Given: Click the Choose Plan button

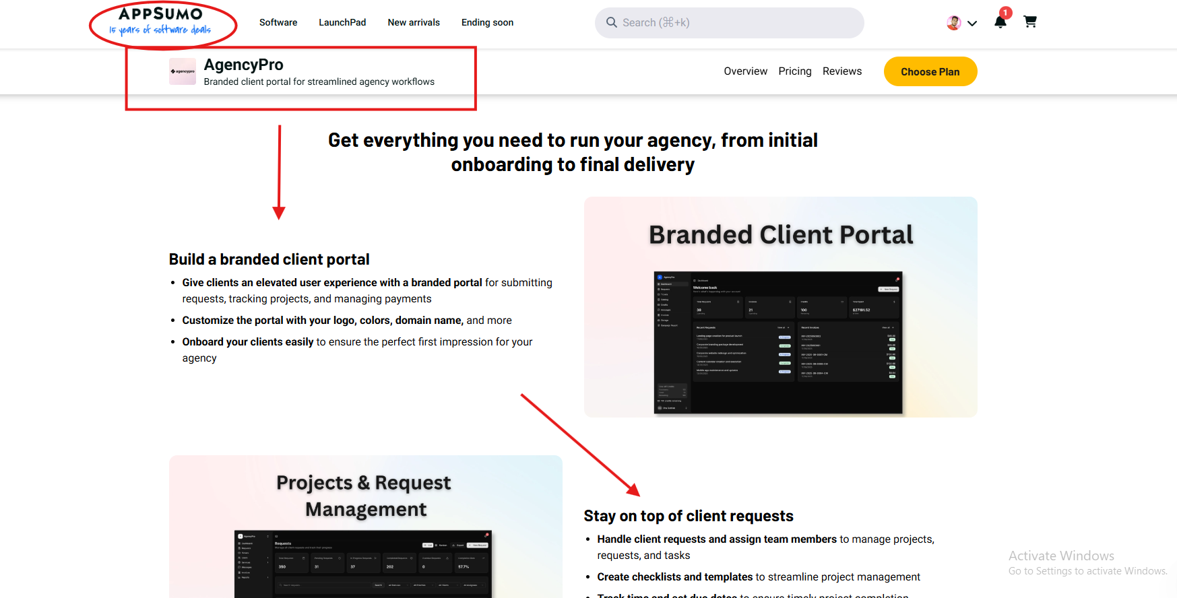Looking at the screenshot, I should point(930,71).
